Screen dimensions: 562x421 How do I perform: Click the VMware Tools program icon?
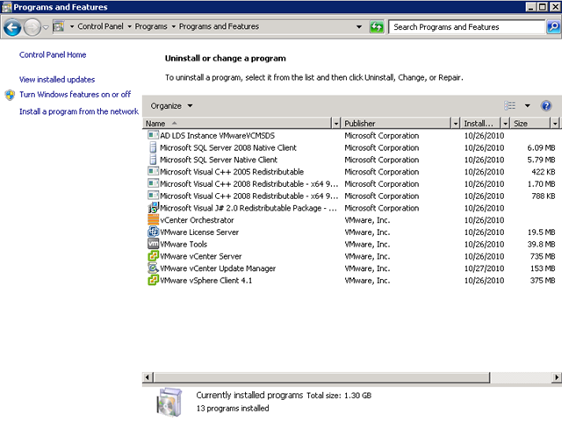click(153, 245)
